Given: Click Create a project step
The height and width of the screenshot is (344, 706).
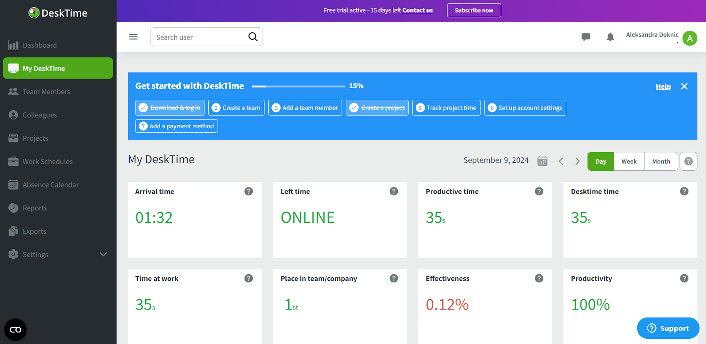Looking at the screenshot, I should coord(377,108).
